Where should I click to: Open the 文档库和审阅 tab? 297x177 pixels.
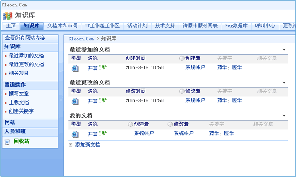click(62, 26)
